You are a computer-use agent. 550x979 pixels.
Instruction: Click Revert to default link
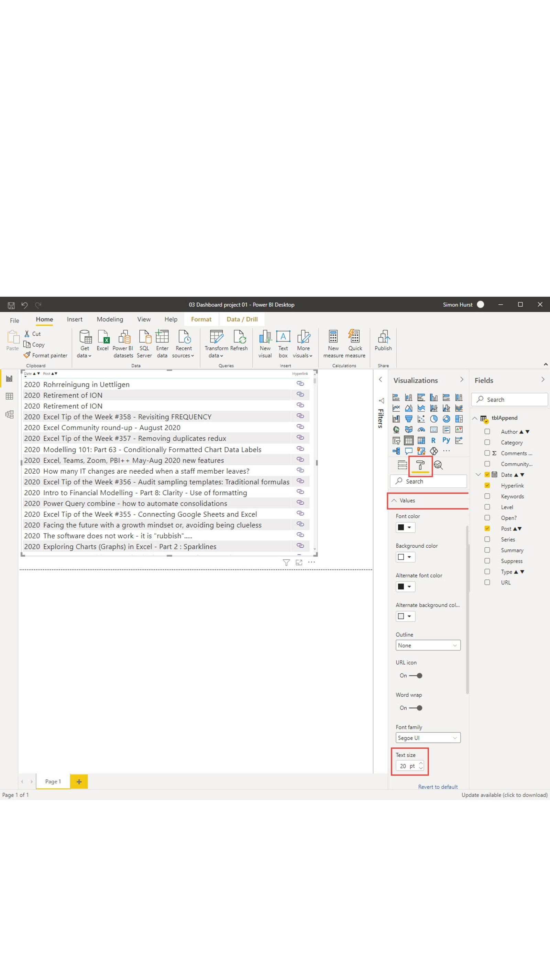coord(438,787)
